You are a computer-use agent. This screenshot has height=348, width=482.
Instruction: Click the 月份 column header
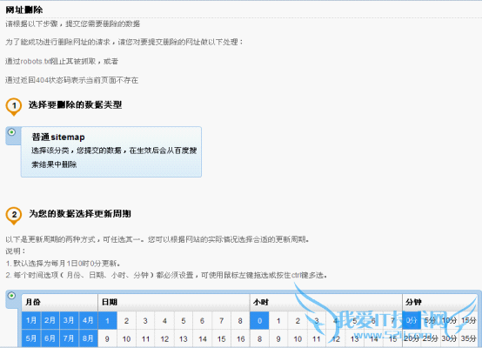(60, 302)
